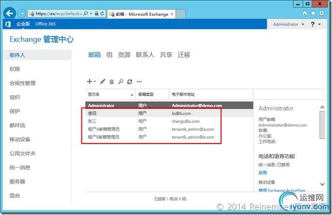Open 移动设备 in the left navigation
This screenshot has height=215, width=332.
point(20,139)
